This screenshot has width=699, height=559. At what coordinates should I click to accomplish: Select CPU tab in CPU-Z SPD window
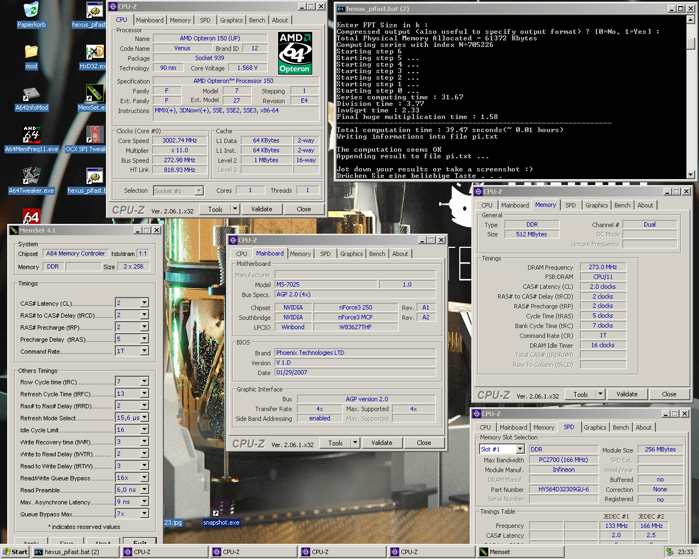pos(485,427)
